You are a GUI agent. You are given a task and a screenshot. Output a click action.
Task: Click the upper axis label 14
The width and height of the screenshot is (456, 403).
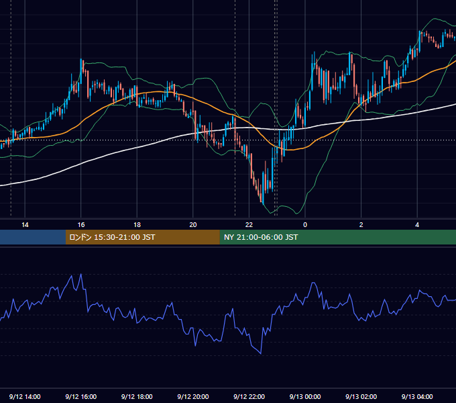(x=25, y=225)
